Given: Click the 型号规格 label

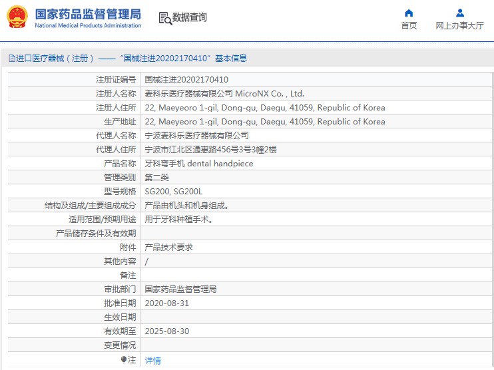Looking at the screenshot, I should tap(120, 192).
